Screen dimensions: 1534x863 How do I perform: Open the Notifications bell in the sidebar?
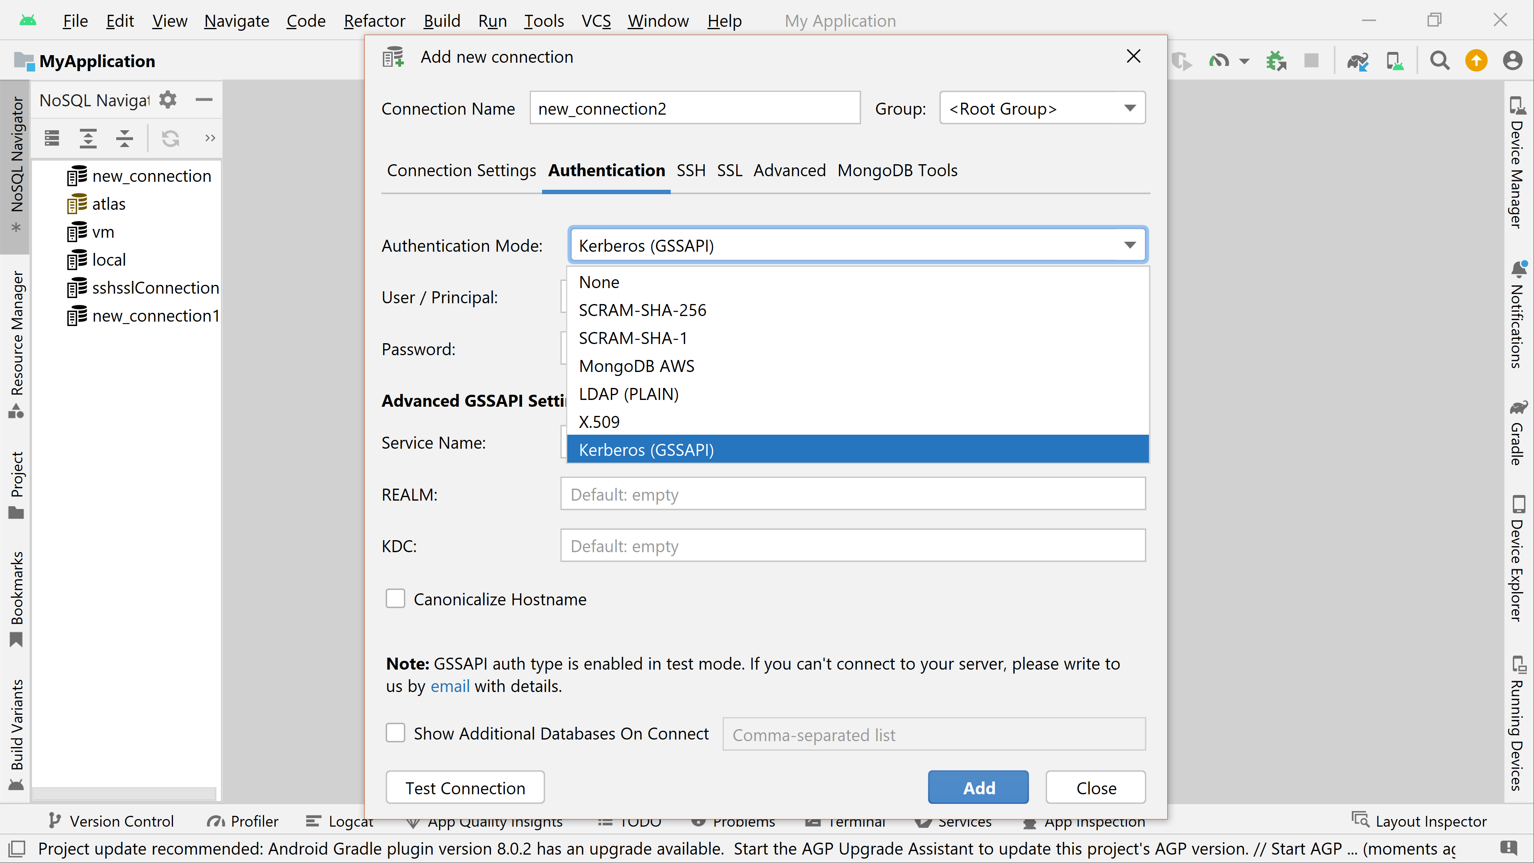(1518, 269)
